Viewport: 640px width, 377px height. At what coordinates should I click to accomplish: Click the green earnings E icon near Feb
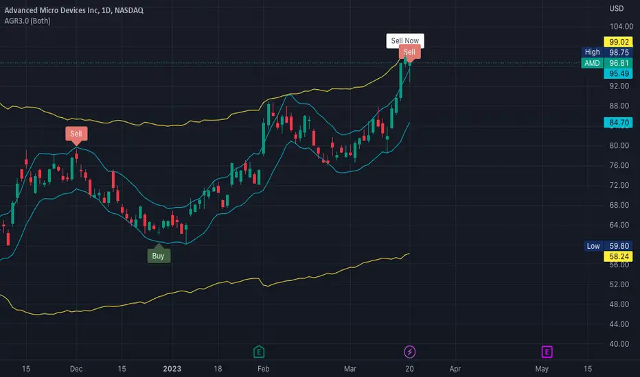tap(259, 352)
